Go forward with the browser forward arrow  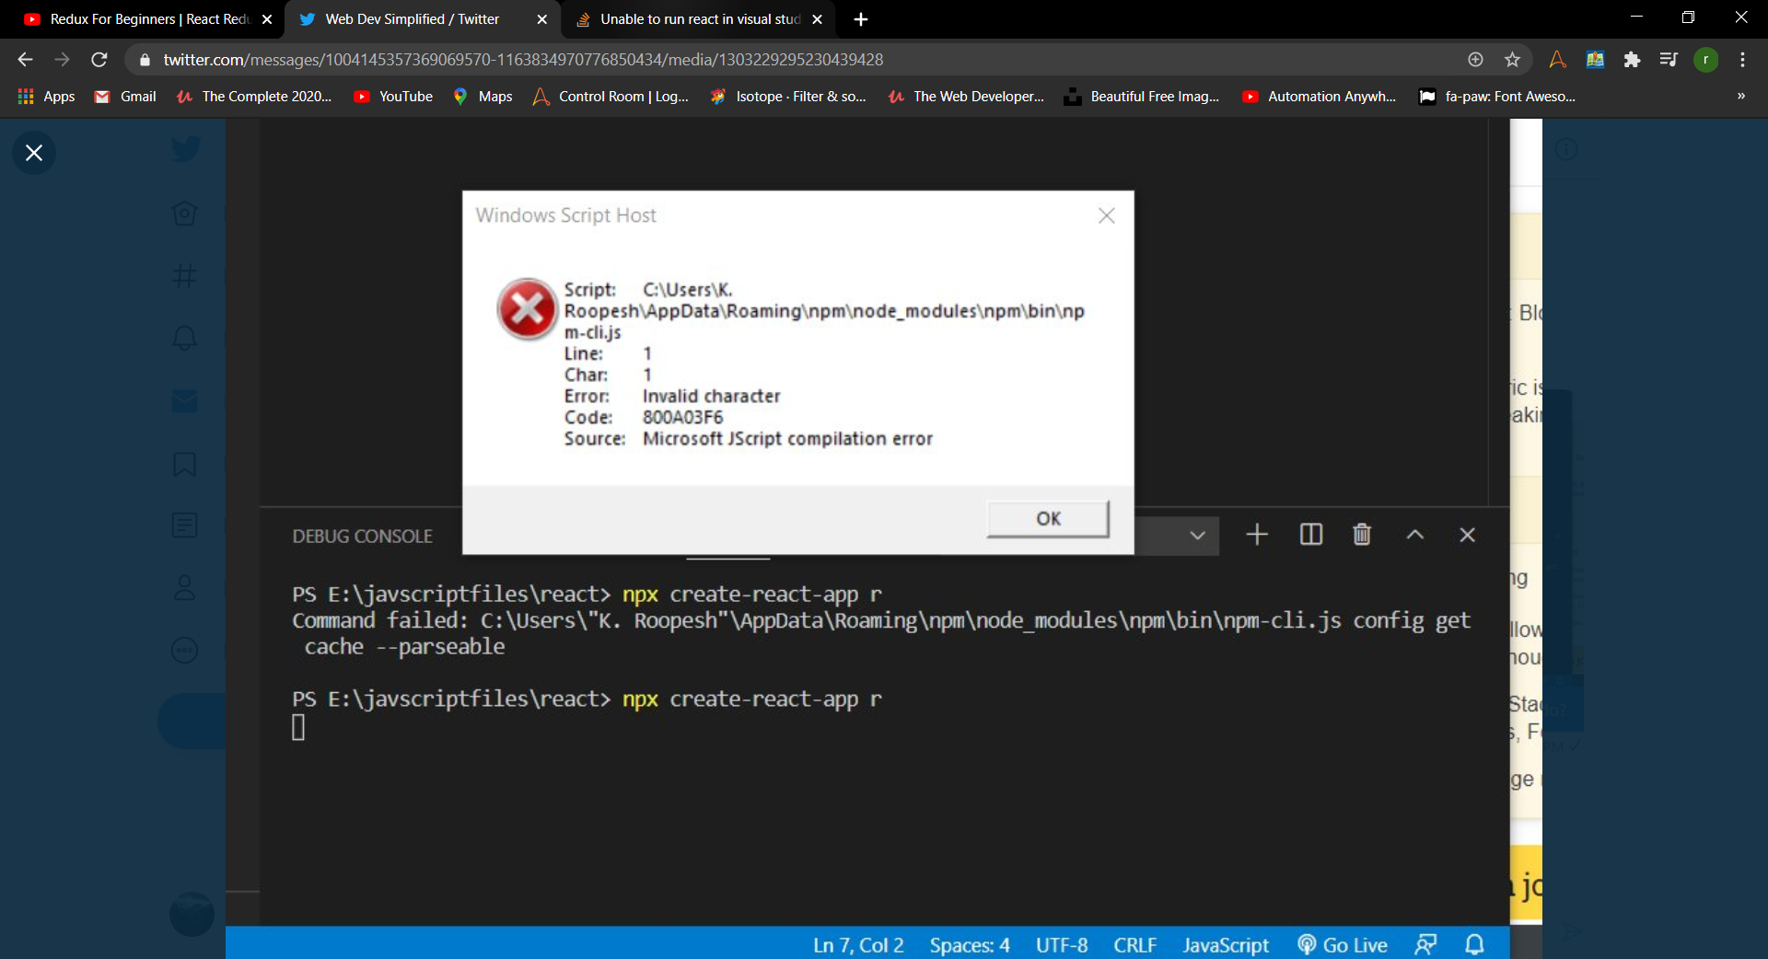pyautogui.click(x=62, y=60)
